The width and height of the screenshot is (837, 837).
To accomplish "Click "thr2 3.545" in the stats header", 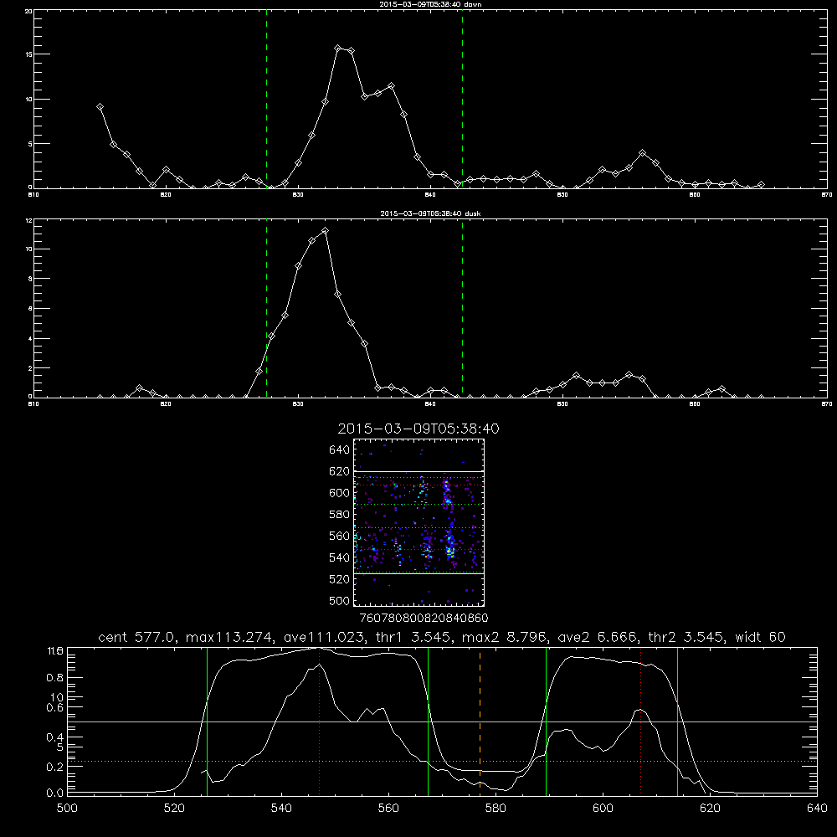I will (x=686, y=637).
